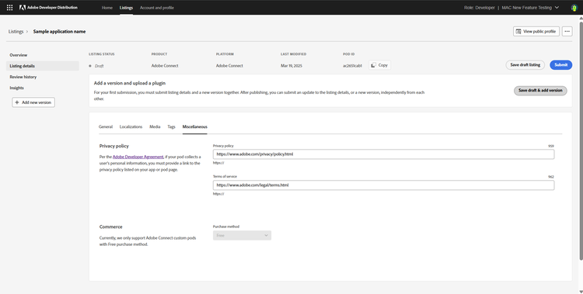Open Account and profile nav item

click(x=156, y=8)
